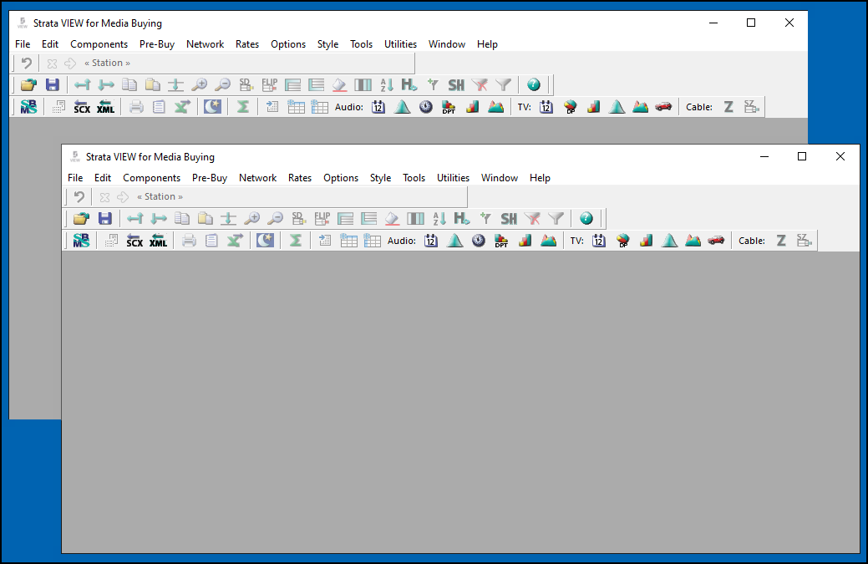Click the « Station » navigation control

coord(160,196)
